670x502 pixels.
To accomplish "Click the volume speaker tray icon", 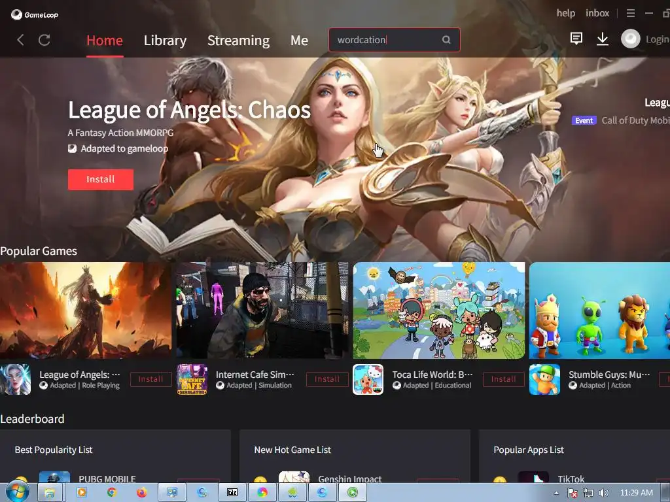I will 603,493.
